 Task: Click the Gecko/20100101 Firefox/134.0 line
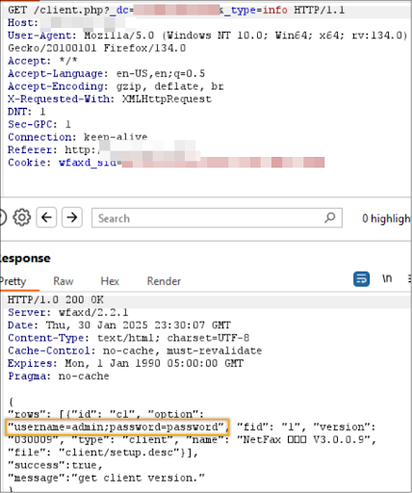coord(96,48)
